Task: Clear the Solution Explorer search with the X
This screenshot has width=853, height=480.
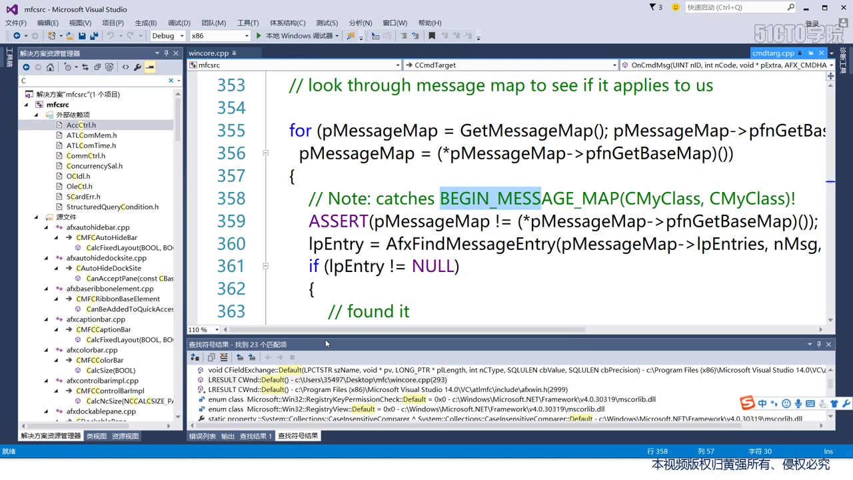Action: coord(171,81)
